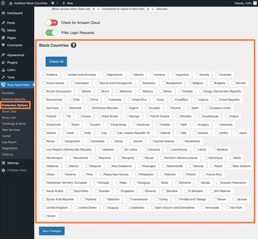Click the Posts pin icon in sidebar
Screen dimensions: 258x239
3,23
